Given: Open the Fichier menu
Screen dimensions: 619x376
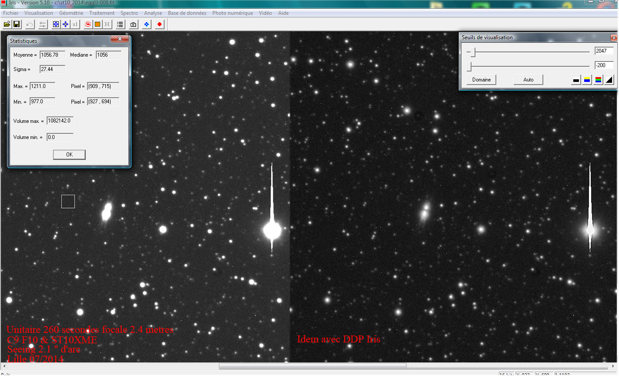Looking at the screenshot, I should pyautogui.click(x=11, y=13).
